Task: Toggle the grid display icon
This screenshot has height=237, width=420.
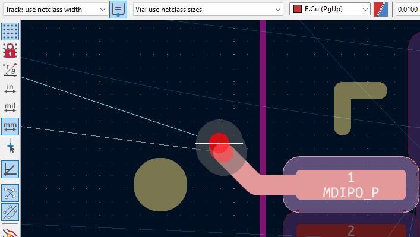Action: 10,31
